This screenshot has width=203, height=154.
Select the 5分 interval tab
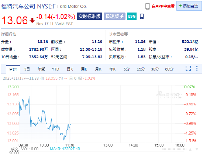[x=127, y=69]
